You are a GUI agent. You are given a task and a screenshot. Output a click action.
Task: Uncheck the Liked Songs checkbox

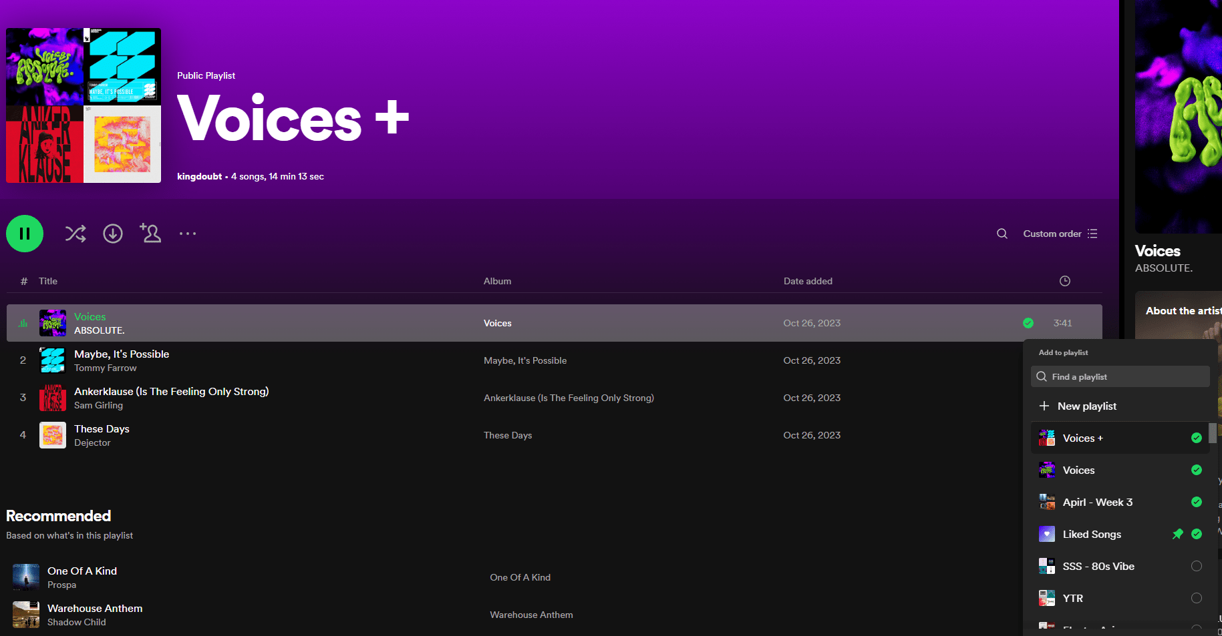[x=1197, y=534]
